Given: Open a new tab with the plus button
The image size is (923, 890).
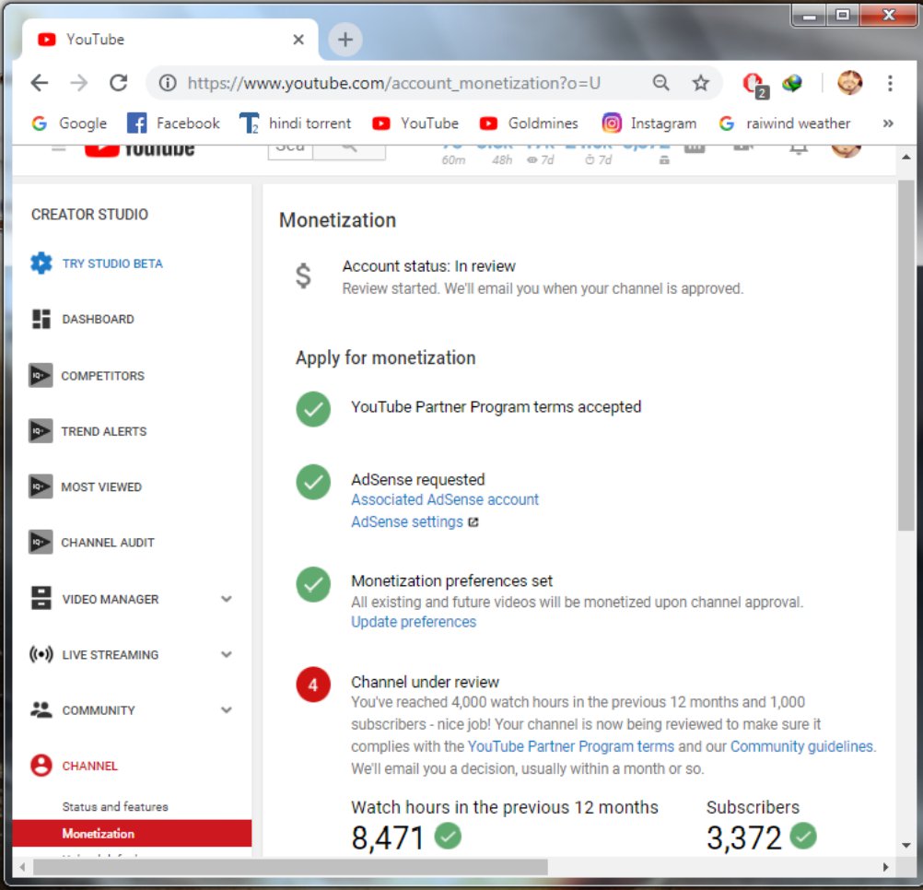Looking at the screenshot, I should 345,40.
